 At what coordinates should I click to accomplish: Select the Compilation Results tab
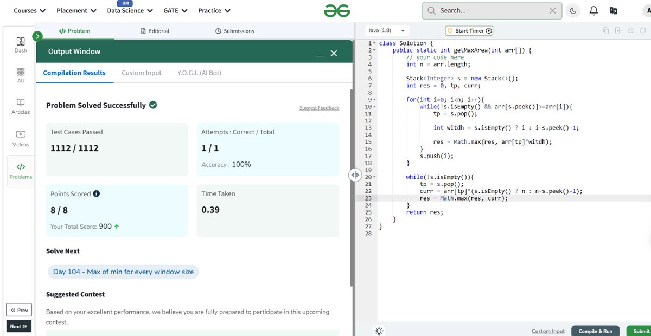(x=74, y=73)
